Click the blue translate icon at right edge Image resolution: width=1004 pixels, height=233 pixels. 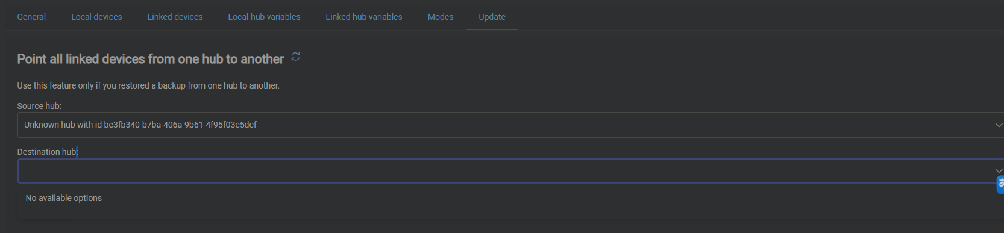[1000, 184]
